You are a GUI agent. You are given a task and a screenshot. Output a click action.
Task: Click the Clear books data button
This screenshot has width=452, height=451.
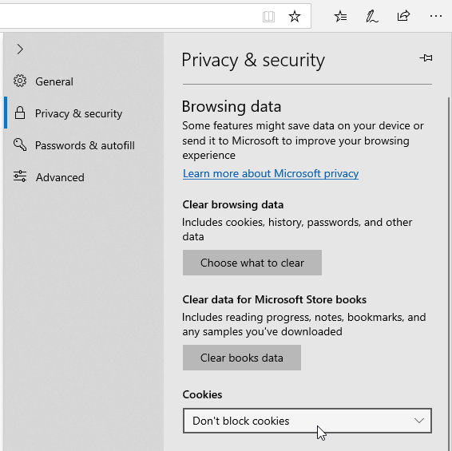pos(242,358)
